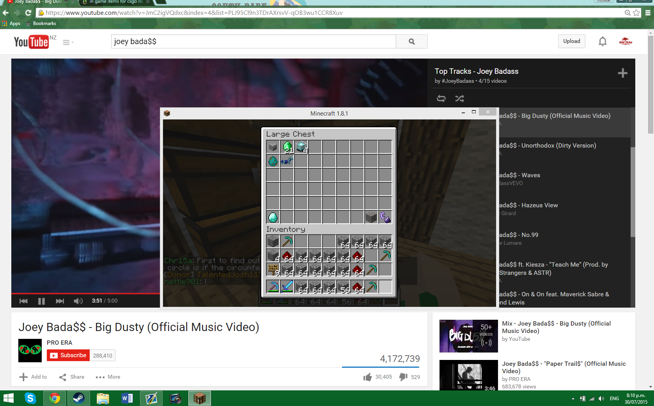Select the teal spawn egg in chest
The image size is (654, 406).
(x=273, y=161)
